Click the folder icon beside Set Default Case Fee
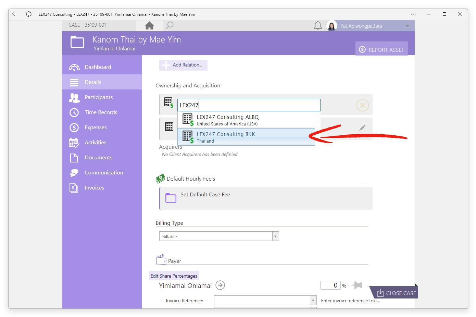 pyautogui.click(x=171, y=198)
